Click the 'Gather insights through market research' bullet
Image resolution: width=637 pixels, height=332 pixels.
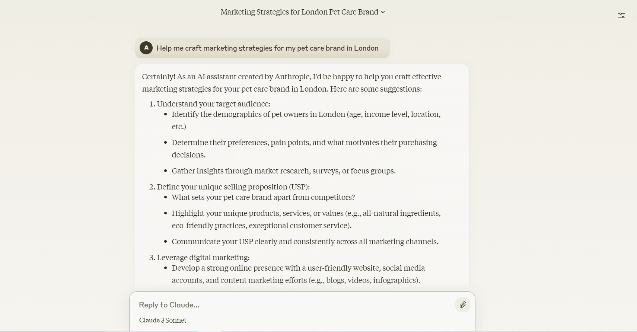(283, 171)
